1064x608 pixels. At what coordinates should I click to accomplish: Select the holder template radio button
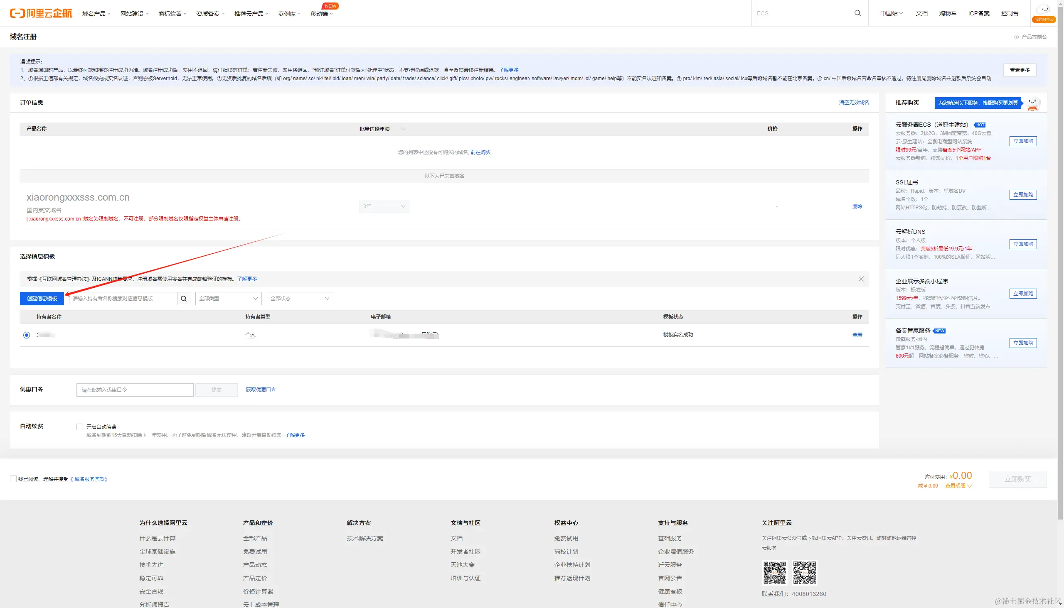27,335
